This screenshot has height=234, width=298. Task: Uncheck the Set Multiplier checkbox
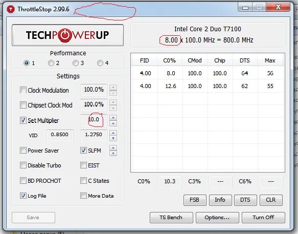pyautogui.click(x=23, y=120)
